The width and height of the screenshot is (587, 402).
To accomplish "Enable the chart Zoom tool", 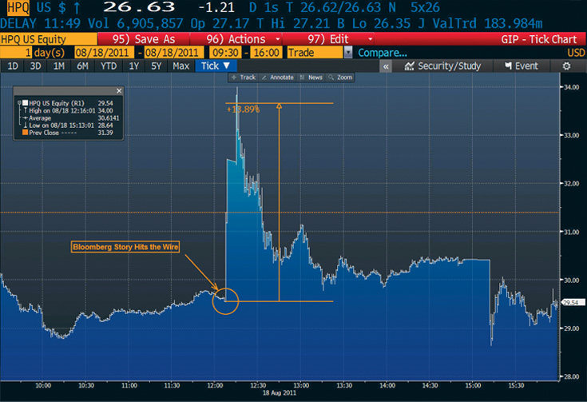I will click(341, 78).
